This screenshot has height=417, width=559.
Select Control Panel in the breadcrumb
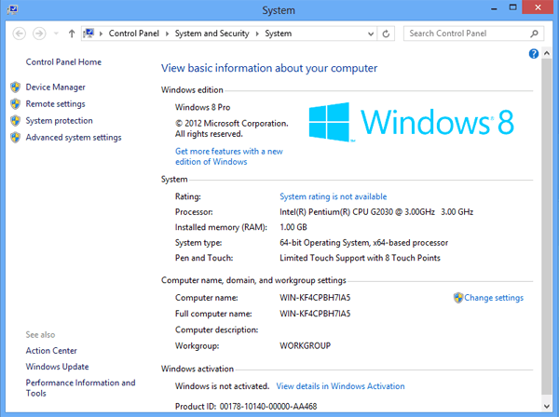tap(133, 34)
